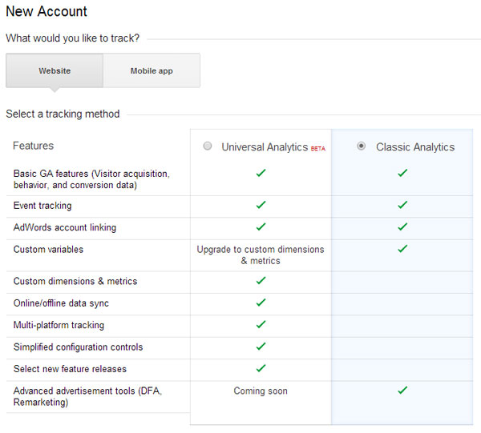Screen dimensions: 481x433
Task: Click the 'Online/offline data sync' row label
Action: pos(61,303)
